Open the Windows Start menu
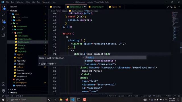182x102 pixels. click(3, 99)
